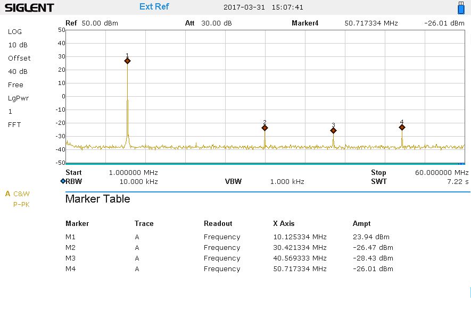Select the LOG scale type label
Screen dimensions: 471x319
pyautogui.click(x=15, y=32)
